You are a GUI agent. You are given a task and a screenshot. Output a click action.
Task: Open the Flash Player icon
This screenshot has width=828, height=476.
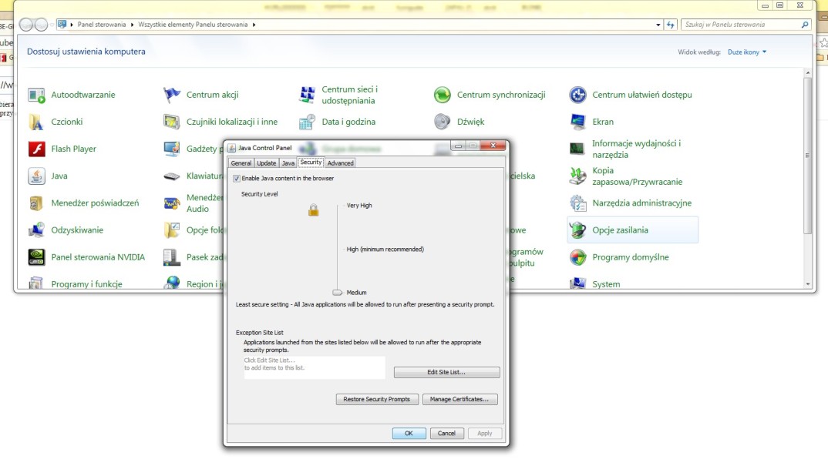(36, 149)
